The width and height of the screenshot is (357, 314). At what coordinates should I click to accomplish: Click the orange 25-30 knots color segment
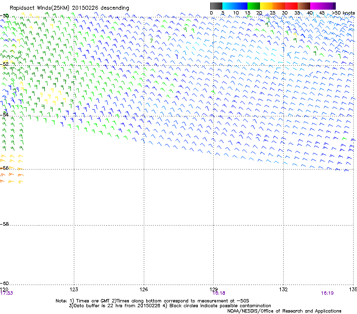(279, 6)
